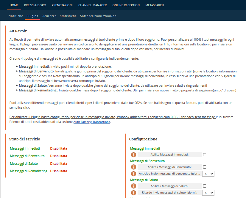Click Messaggi di Remarketing in Stato del servizio
The height and width of the screenshot is (198, 246).
[29, 171]
